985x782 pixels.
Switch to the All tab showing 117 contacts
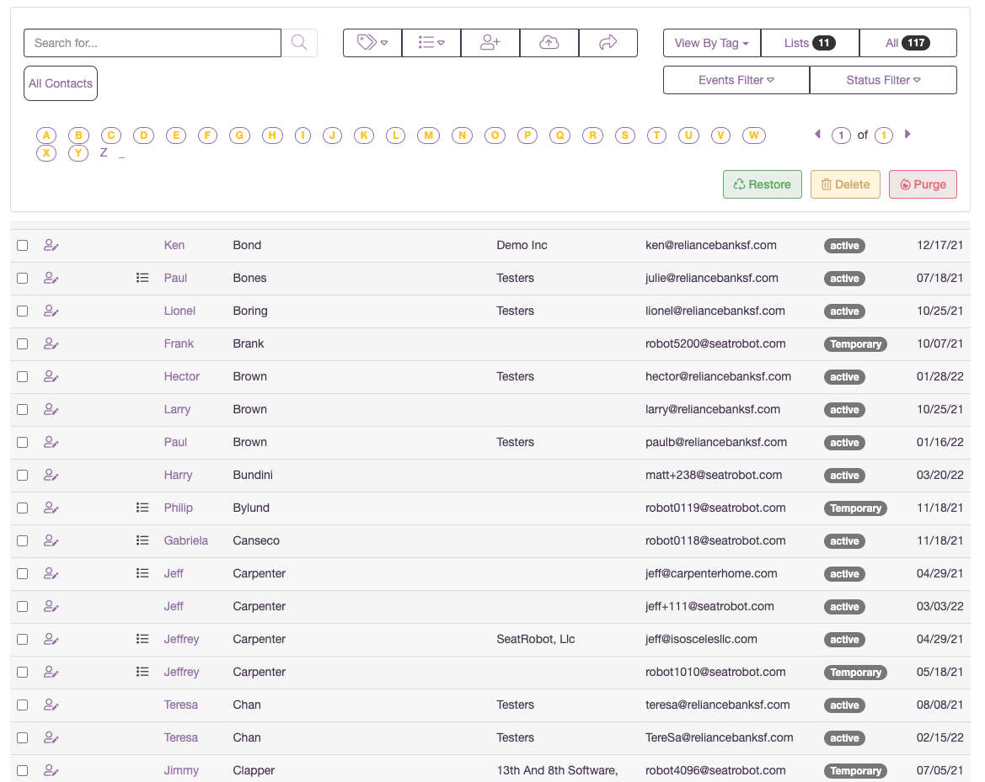coord(907,42)
